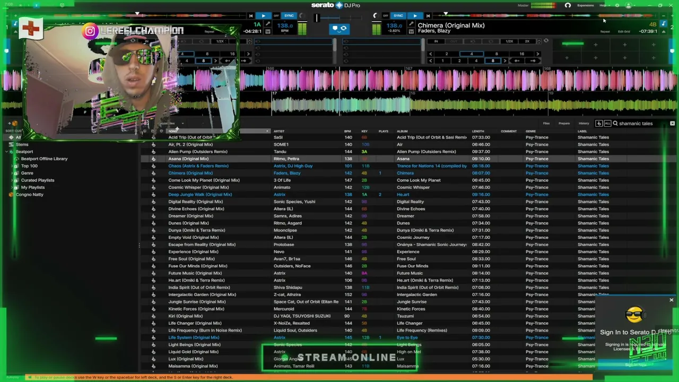Click the emoji thumbnail in sign-in popup
679x382 pixels.
click(634, 315)
